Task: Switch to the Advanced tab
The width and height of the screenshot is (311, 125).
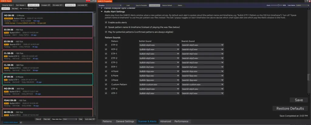Action: click(x=166, y=121)
